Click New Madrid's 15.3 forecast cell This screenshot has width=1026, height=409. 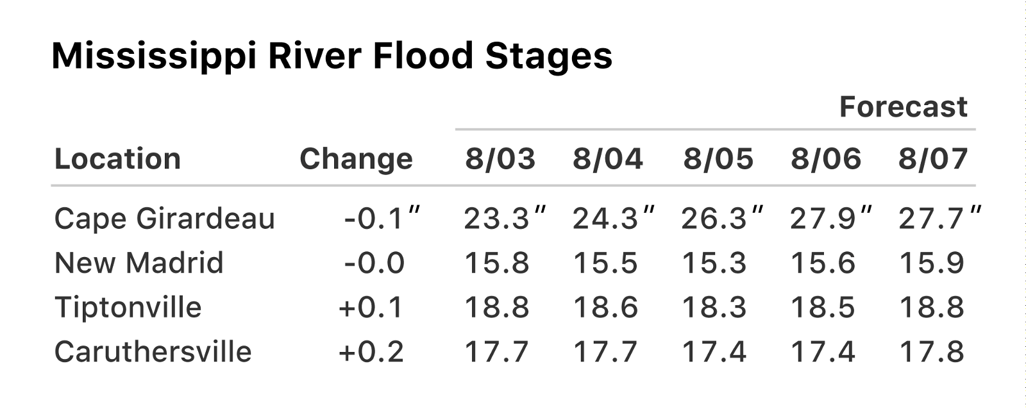point(714,263)
